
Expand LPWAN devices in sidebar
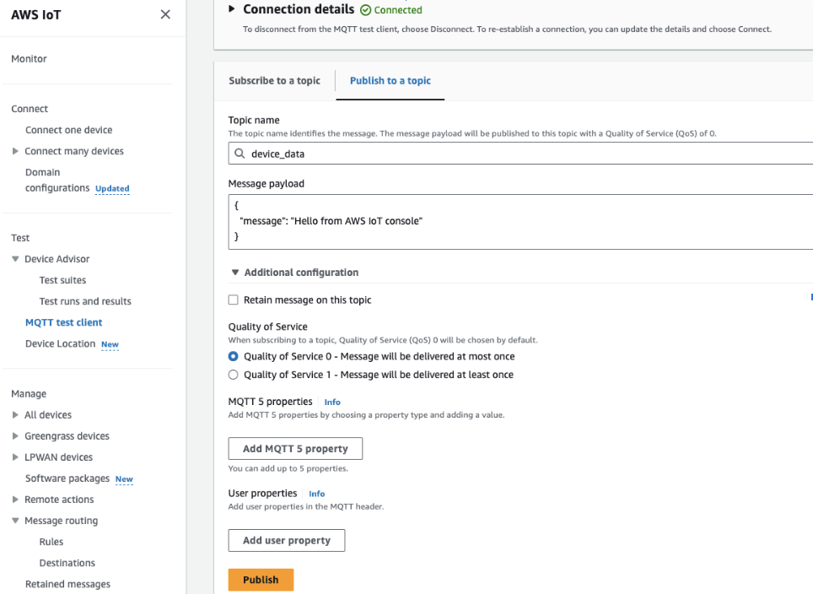15,457
